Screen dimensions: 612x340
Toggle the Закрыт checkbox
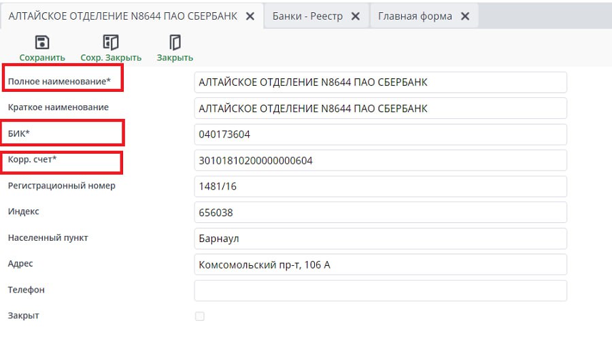click(x=199, y=316)
